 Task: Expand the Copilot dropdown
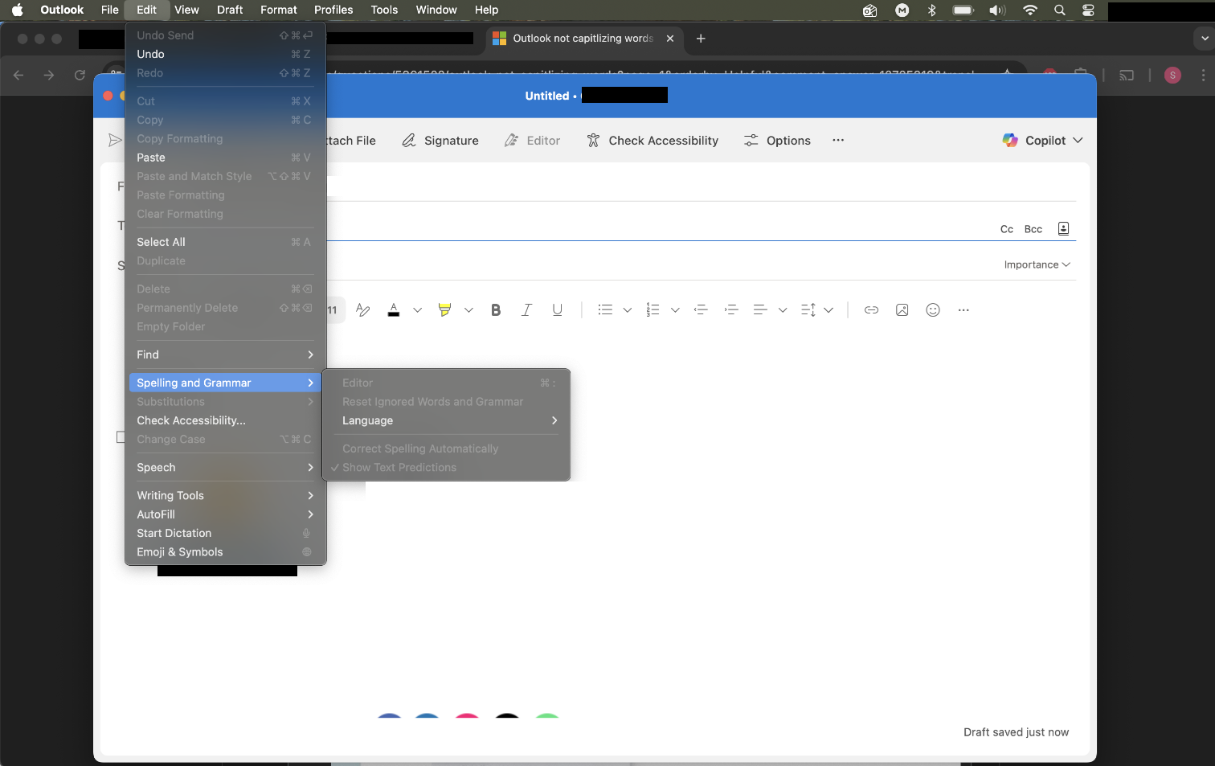tap(1078, 141)
